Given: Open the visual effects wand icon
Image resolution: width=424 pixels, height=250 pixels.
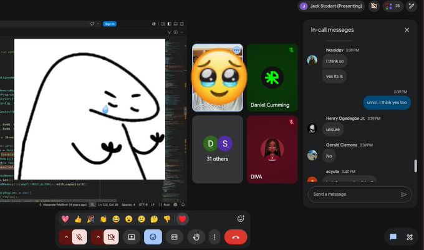Looking at the screenshot, I should 412,6.
